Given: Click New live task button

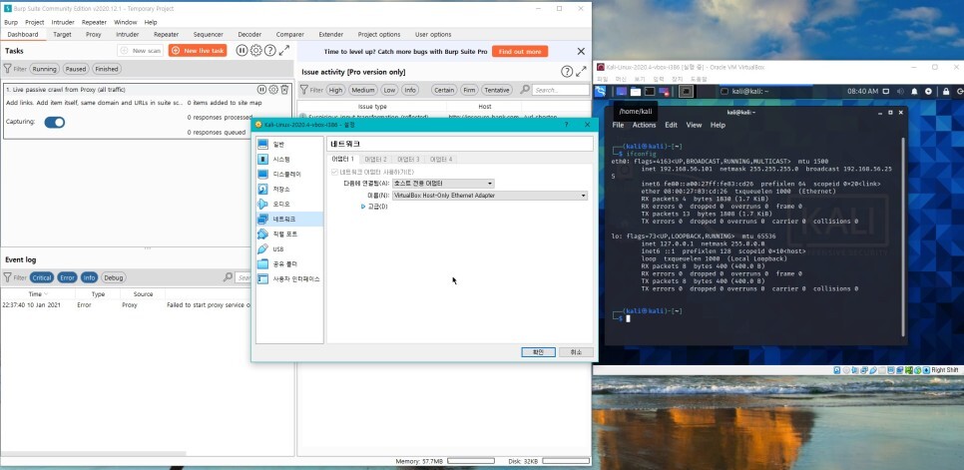Looking at the screenshot, I should pyautogui.click(x=198, y=50).
